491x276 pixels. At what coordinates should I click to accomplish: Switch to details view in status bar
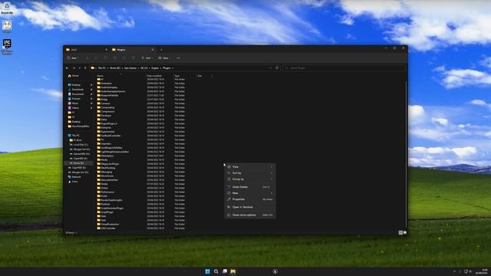400,233
